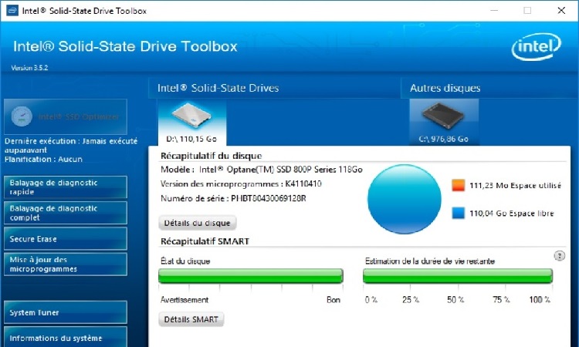Click the Planification : Aucun text

point(43,160)
